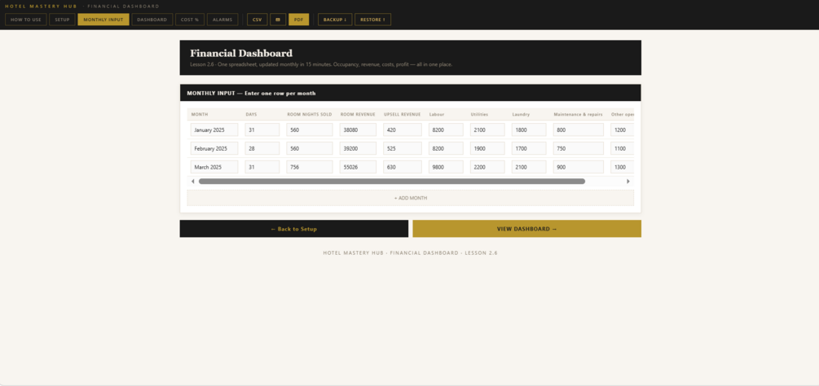Click the Days field for January 2025
The width and height of the screenshot is (819, 386).
(x=262, y=129)
